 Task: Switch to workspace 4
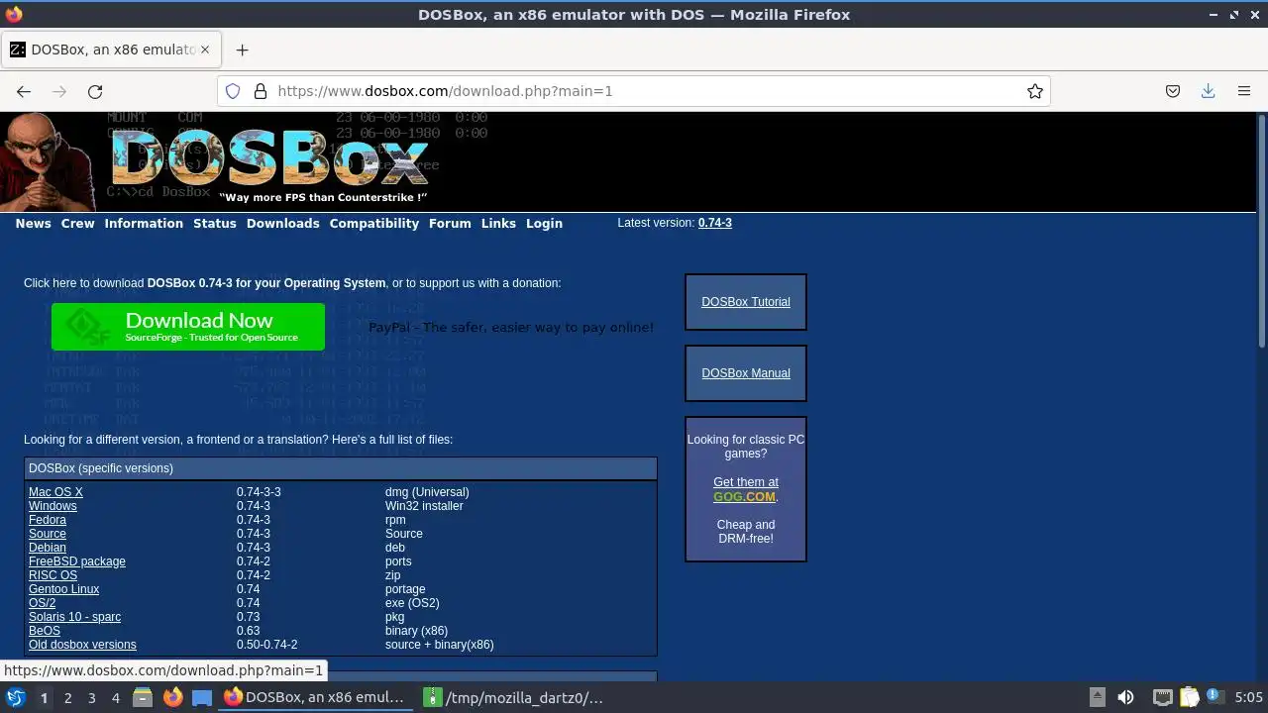[115, 697]
